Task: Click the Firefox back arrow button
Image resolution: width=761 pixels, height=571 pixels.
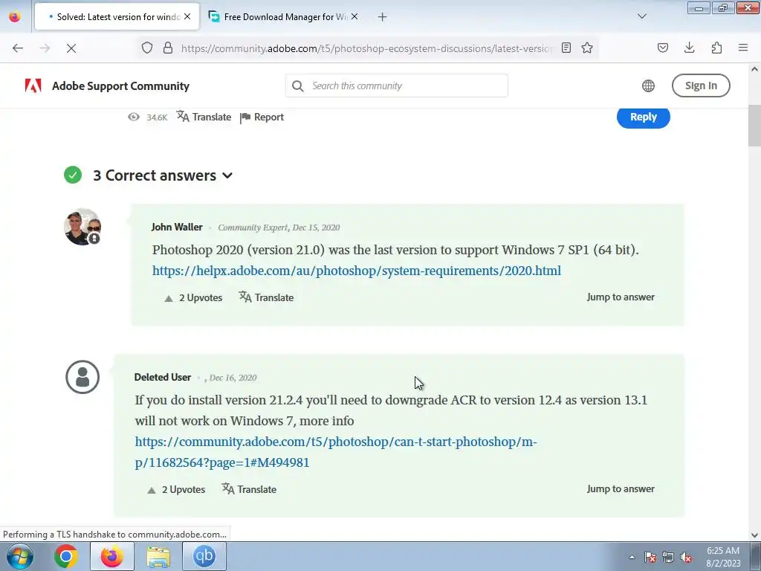Action: [x=18, y=48]
